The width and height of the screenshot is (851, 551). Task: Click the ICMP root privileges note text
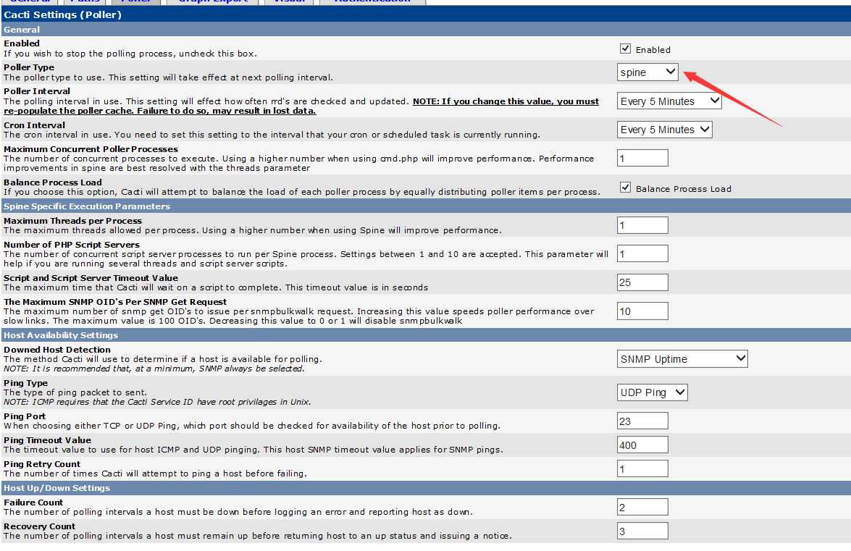pyautogui.click(x=157, y=402)
